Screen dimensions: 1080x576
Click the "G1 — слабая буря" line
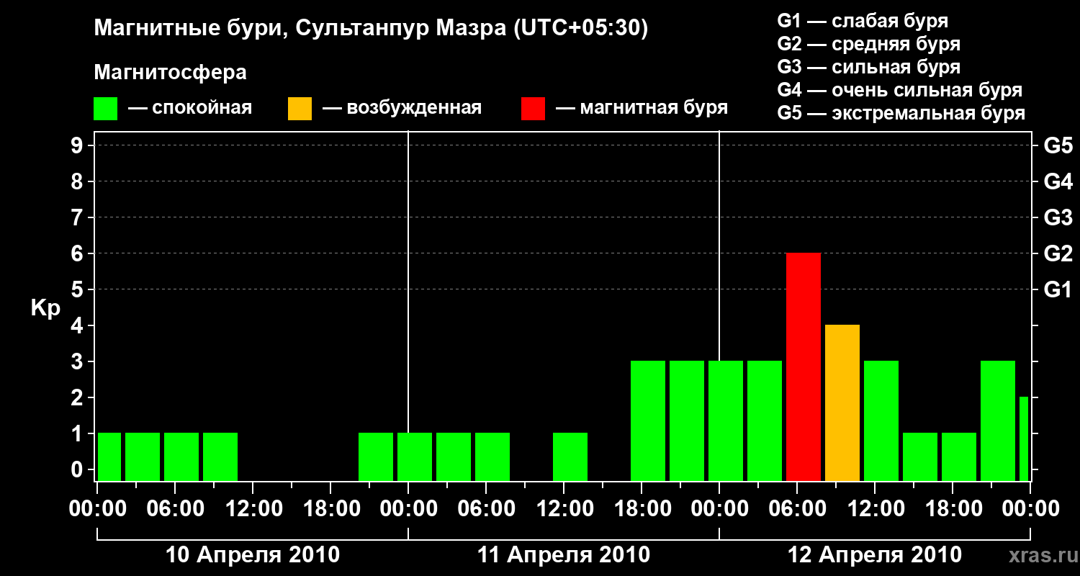point(863,21)
